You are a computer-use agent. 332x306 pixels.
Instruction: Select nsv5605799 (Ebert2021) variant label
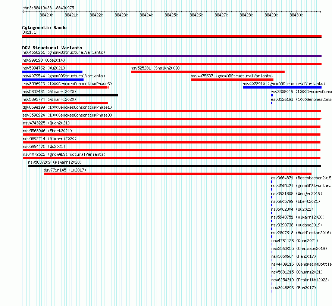tap(295, 201)
